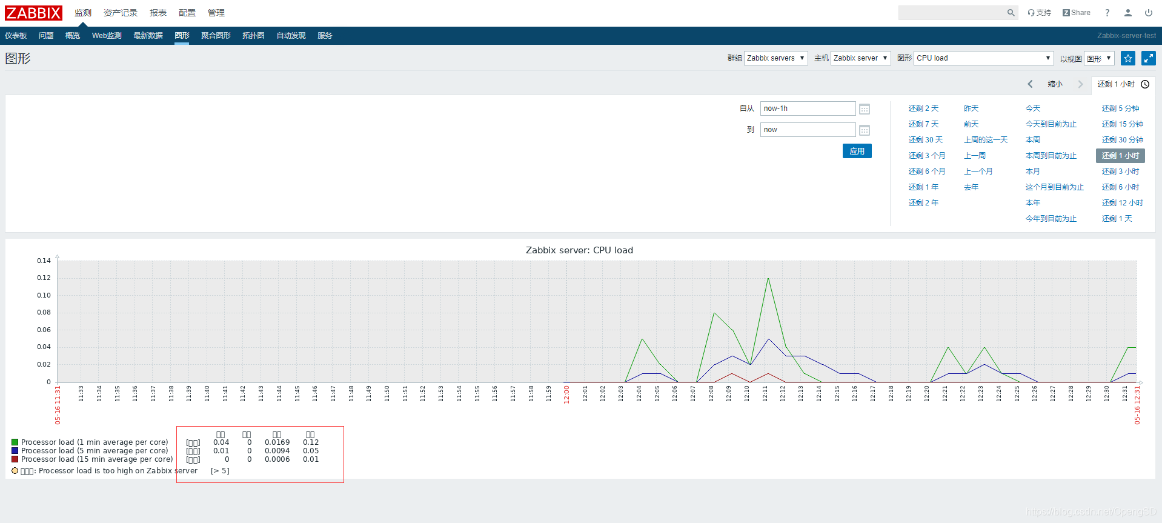
Task: Choose the 还剩 15 分钟 range
Action: click(x=1123, y=124)
